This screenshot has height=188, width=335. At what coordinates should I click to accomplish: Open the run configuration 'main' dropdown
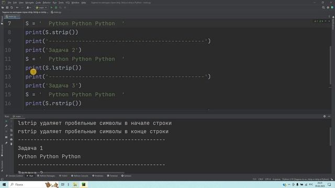(x=41, y=7)
